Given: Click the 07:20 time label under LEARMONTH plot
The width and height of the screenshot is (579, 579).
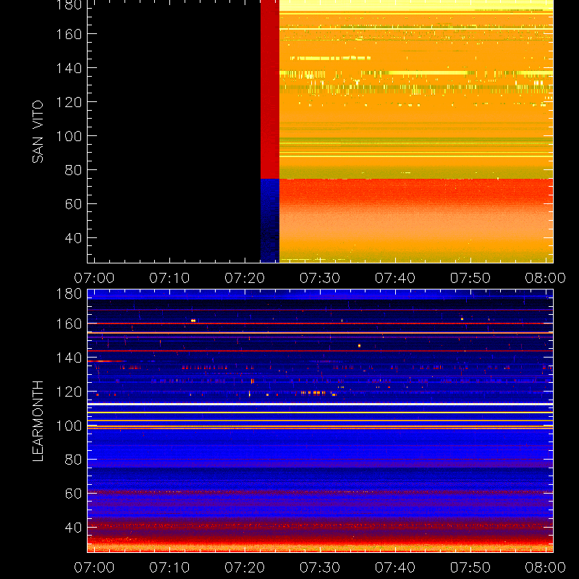Looking at the screenshot, I should [245, 567].
